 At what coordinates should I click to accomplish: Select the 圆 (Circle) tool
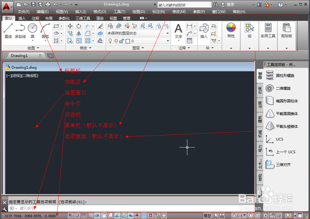click(x=33, y=30)
